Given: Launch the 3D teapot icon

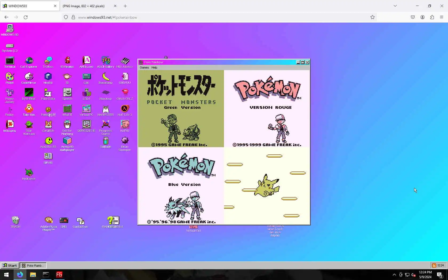Looking at the screenshot, I should (67, 78).
